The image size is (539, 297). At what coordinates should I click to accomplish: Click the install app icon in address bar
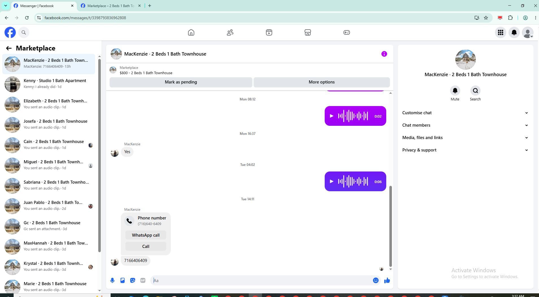477,18
